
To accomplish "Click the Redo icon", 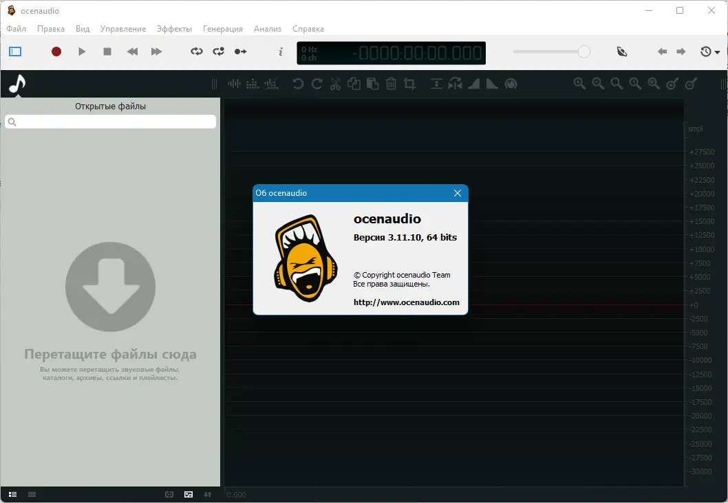I will [317, 84].
